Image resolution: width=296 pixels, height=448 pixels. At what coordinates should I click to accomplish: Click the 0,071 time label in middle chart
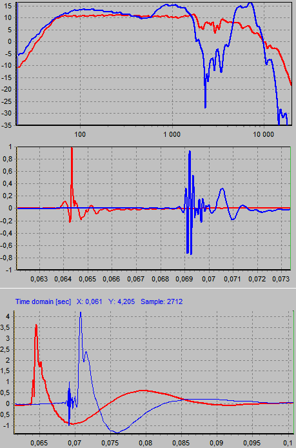pyautogui.click(x=232, y=279)
